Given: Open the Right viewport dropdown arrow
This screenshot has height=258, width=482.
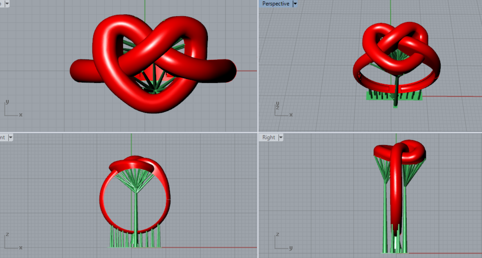Looking at the screenshot, I should pyautogui.click(x=281, y=137).
